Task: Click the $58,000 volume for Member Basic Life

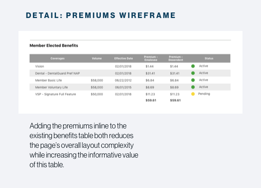Action: coord(97,80)
